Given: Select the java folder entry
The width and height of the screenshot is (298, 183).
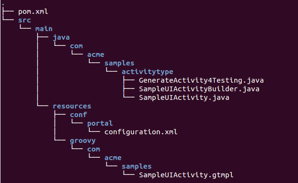Looking at the screenshot, I should (x=61, y=38).
